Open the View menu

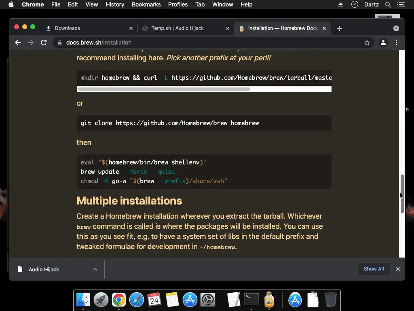91,4
